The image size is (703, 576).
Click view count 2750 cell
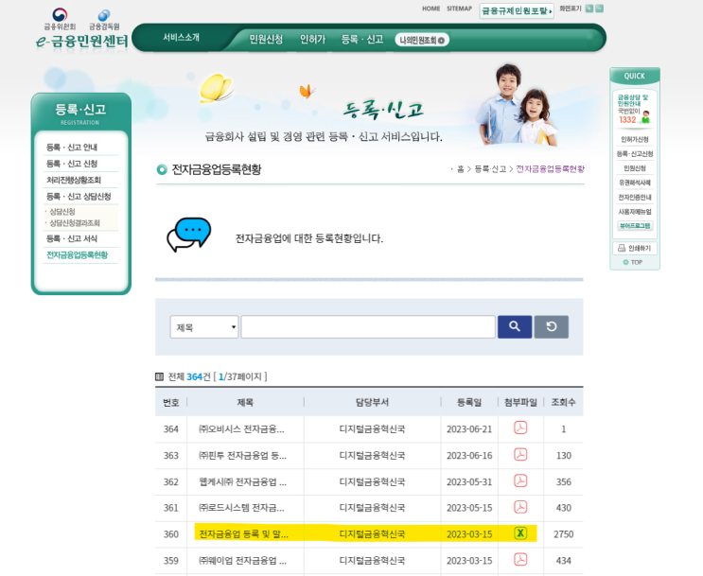pyautogui.click(x=563, y=533)
